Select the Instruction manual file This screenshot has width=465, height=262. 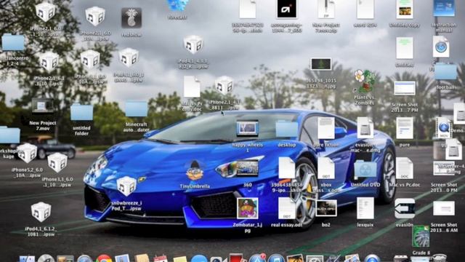pos(444,8)
